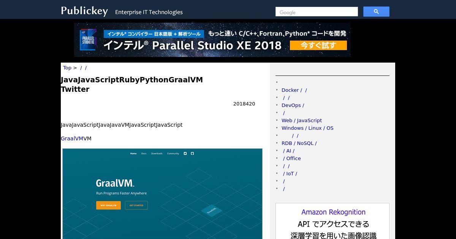Open the DevOps category sidebar link
This screenshot has height=239, width=456.
(x=293, y=105)
